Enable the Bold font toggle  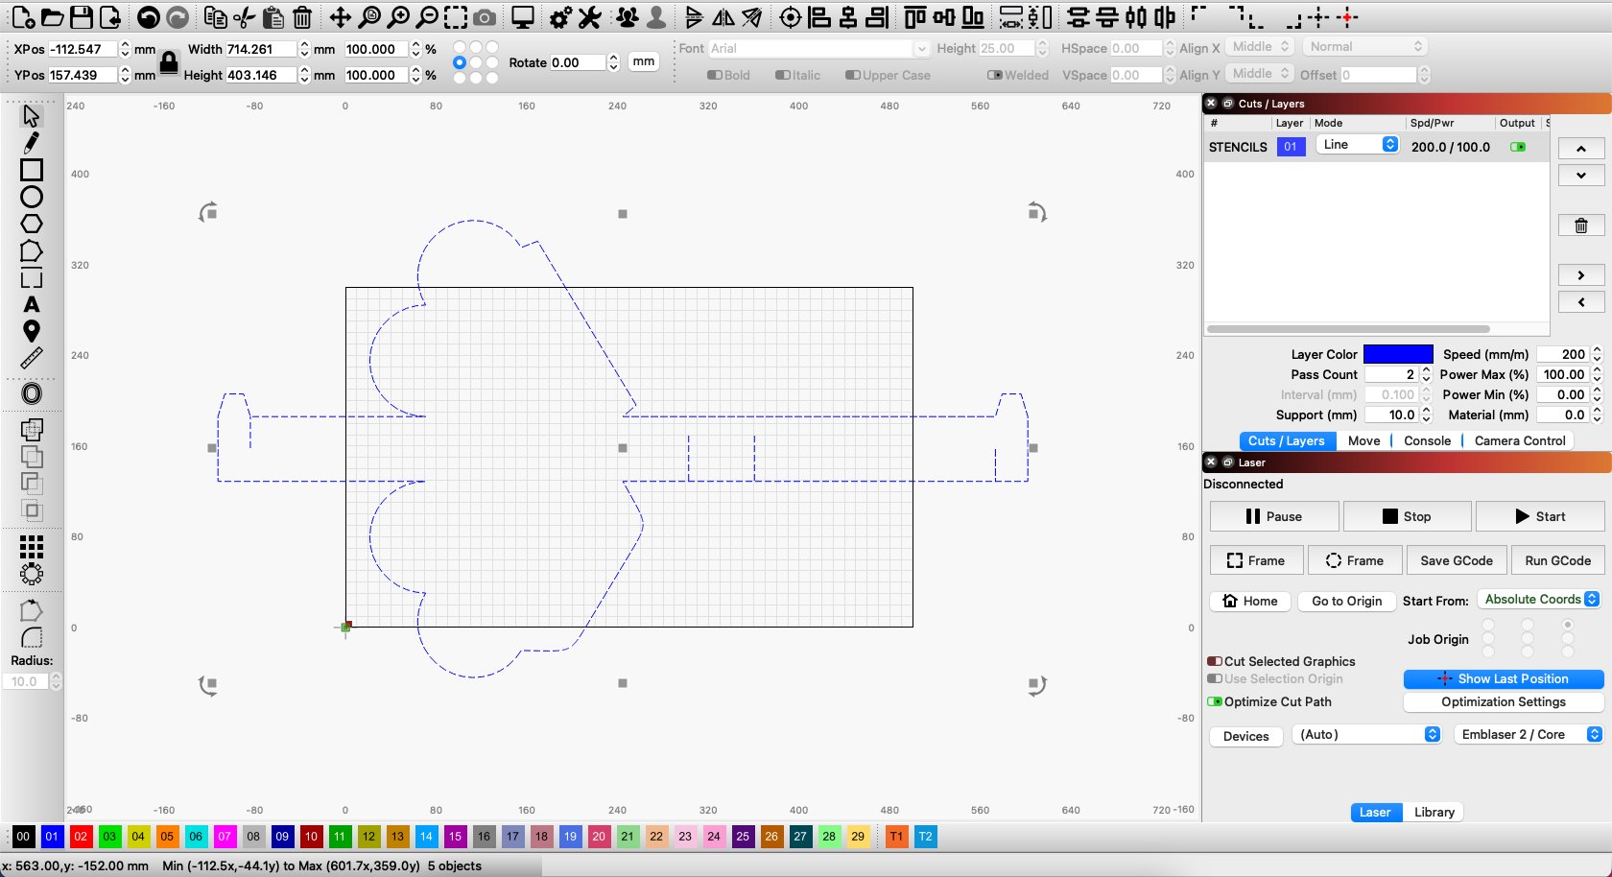[x=714, y=75]
